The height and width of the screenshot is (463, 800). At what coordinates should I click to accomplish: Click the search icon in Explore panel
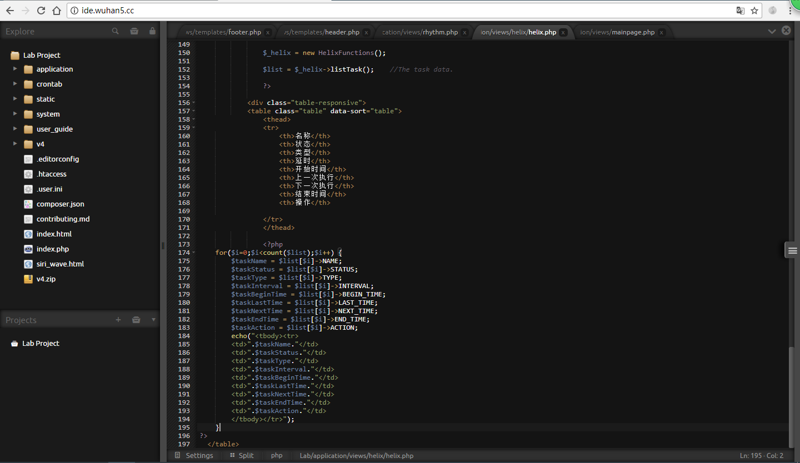(x=115, y=32)
